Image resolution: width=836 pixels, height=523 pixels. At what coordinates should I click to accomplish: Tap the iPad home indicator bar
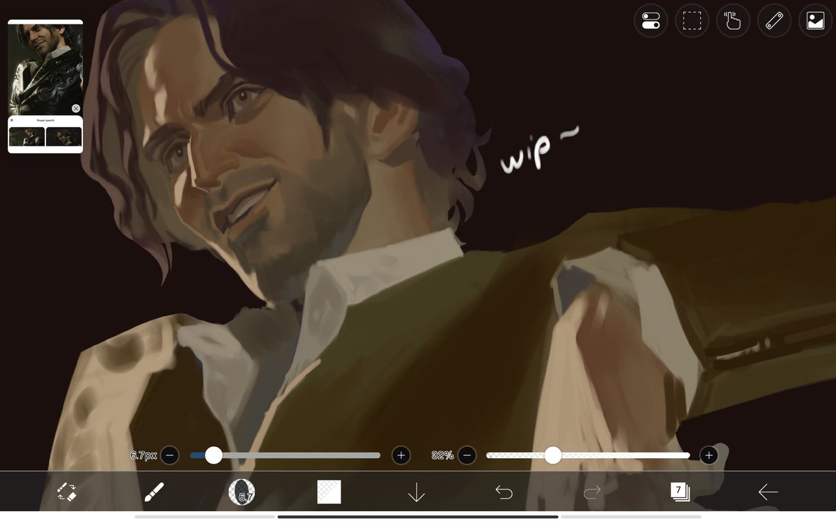point(418,517)
